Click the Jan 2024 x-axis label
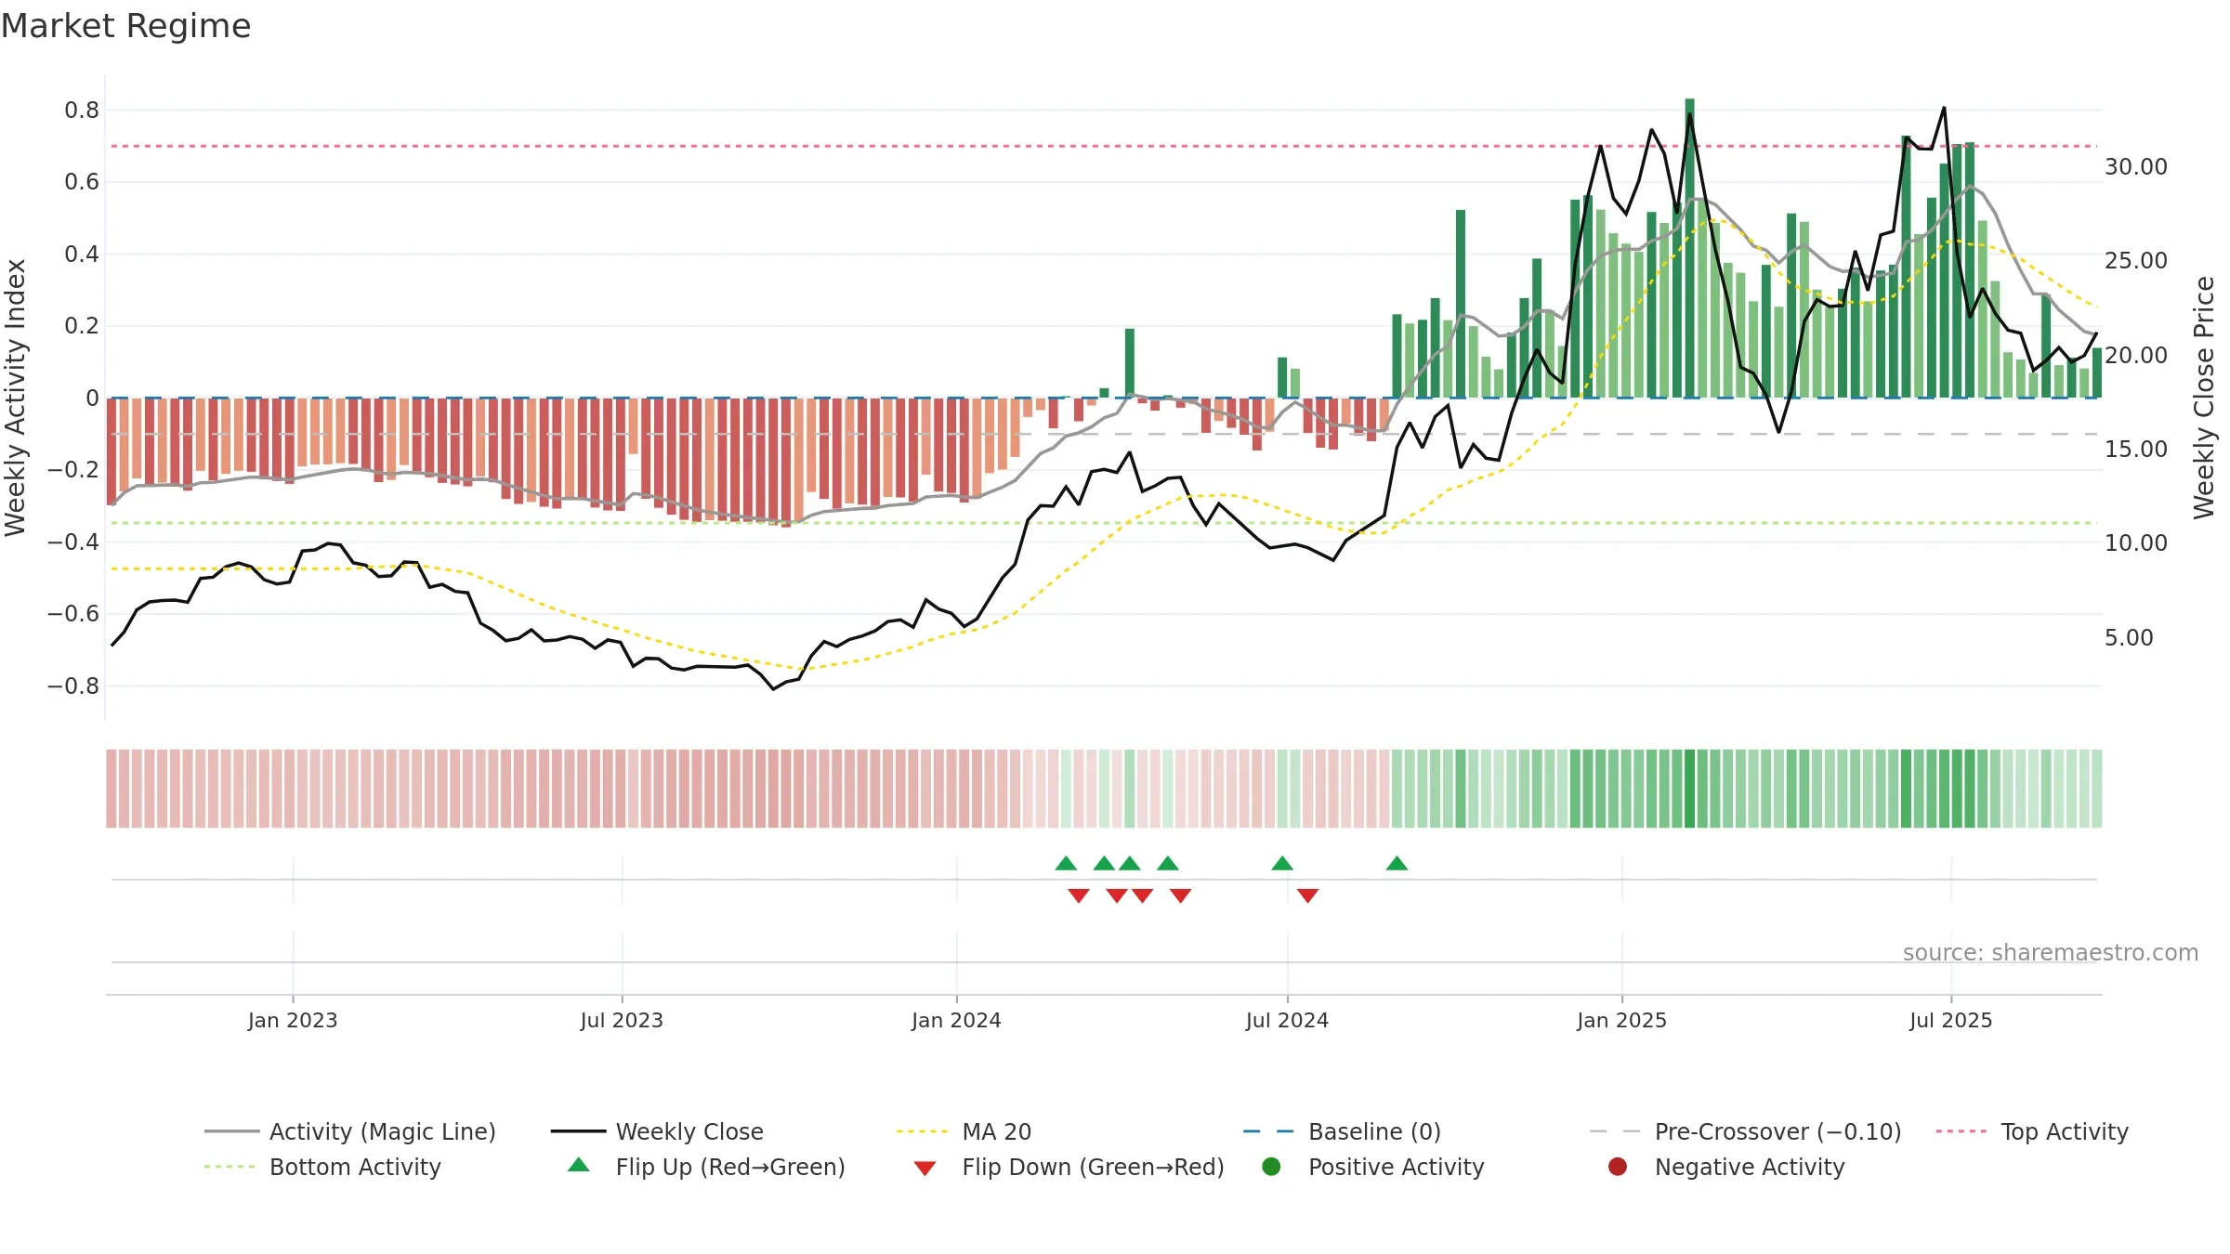The image size is (2230, 1254). pyautogui.click(x=956, y=1020)
